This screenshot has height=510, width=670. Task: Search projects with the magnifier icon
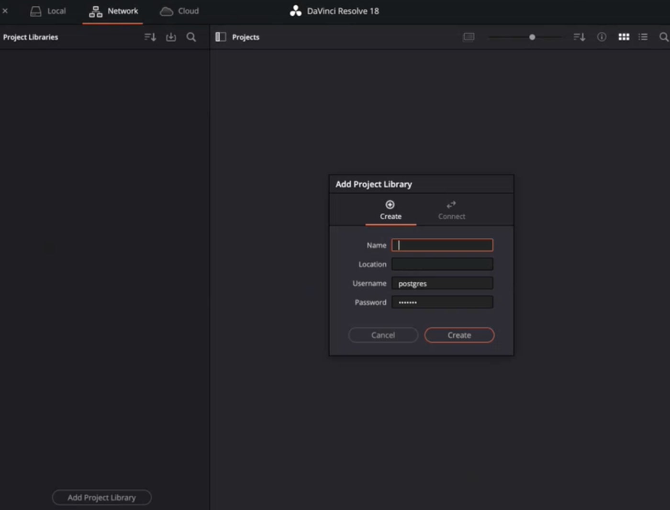[664, 37]
